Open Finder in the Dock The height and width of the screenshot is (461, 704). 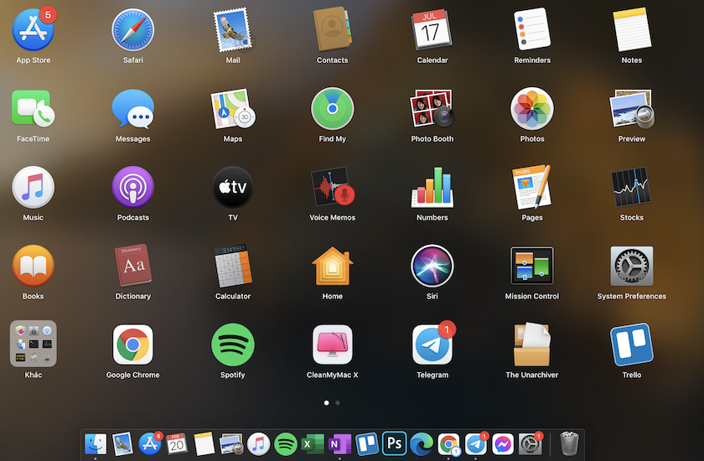pyautogui.click(x=96, y=443)
